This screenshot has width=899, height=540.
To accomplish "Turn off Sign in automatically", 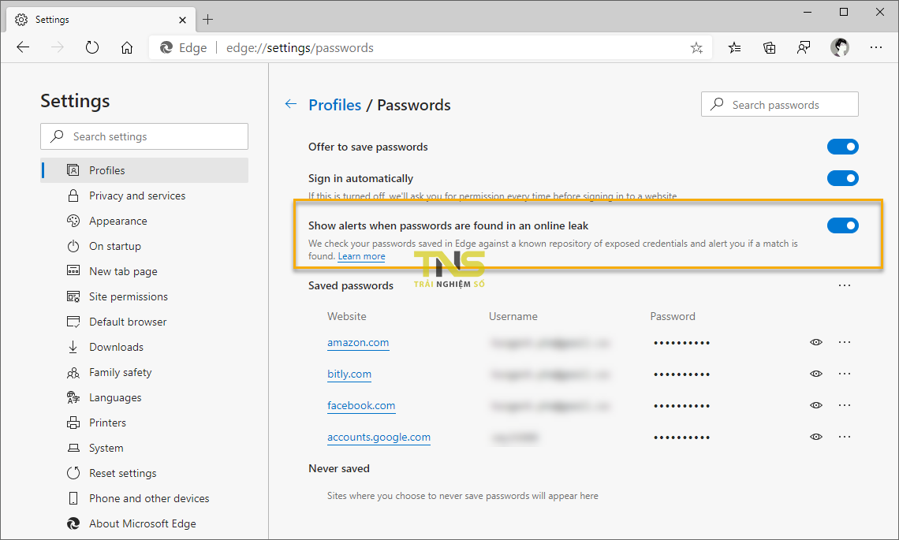I will click(x=843, y=178).
